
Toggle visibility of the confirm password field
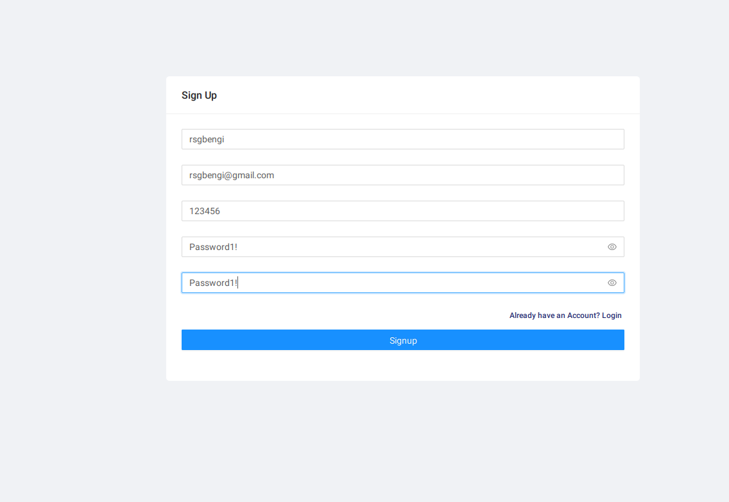coord(612,283)
